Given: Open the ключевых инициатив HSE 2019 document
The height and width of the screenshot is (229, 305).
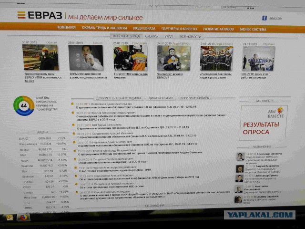Looking at the screenshot, I should (112, 162).
